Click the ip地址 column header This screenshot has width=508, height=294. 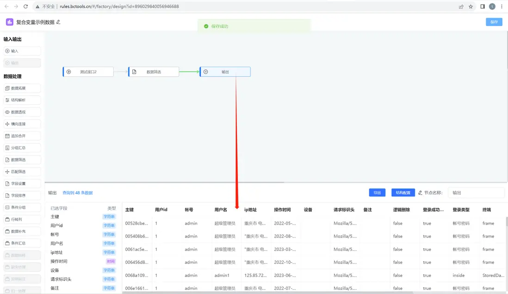[x=250, y=210]
